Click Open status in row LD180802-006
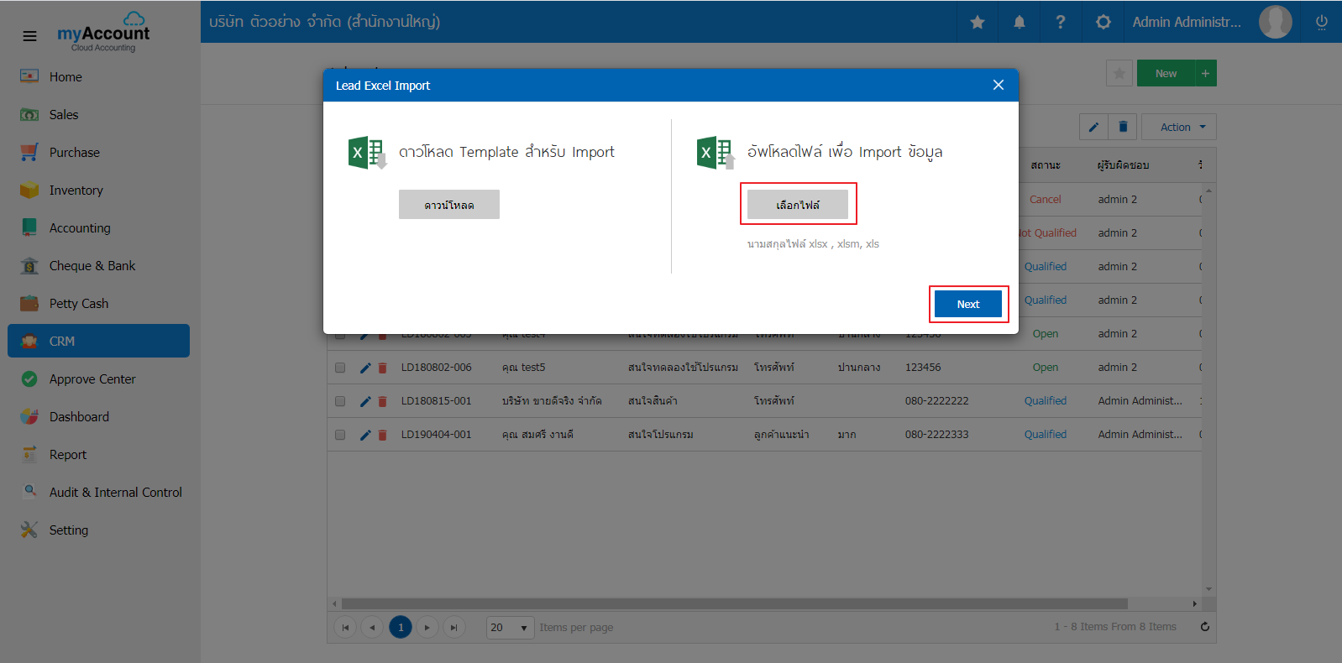This screenshot has height=663, width=1342. click(x=1046, y=368)
